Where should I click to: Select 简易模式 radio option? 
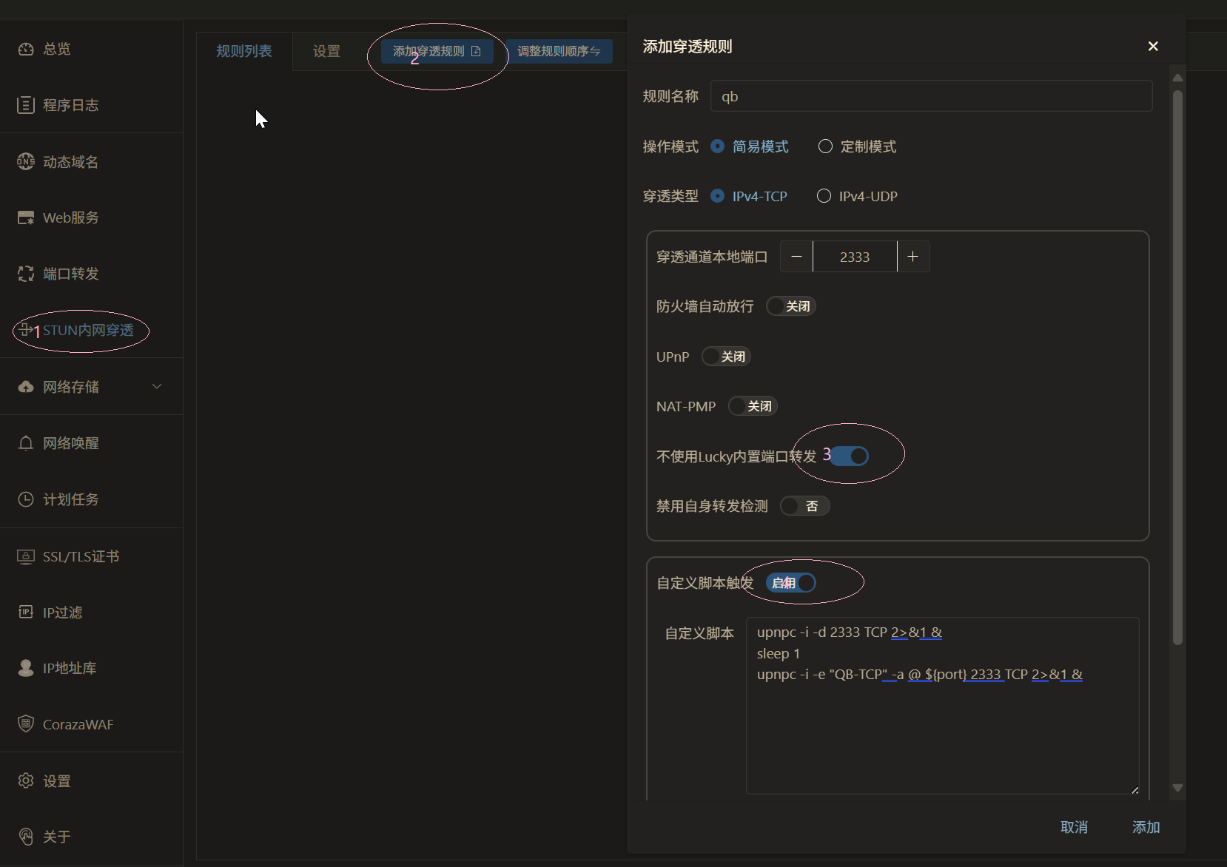tap(749, 146)
